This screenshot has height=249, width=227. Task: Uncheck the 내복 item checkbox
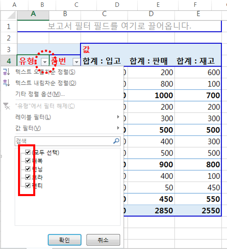tap(28, 160)
